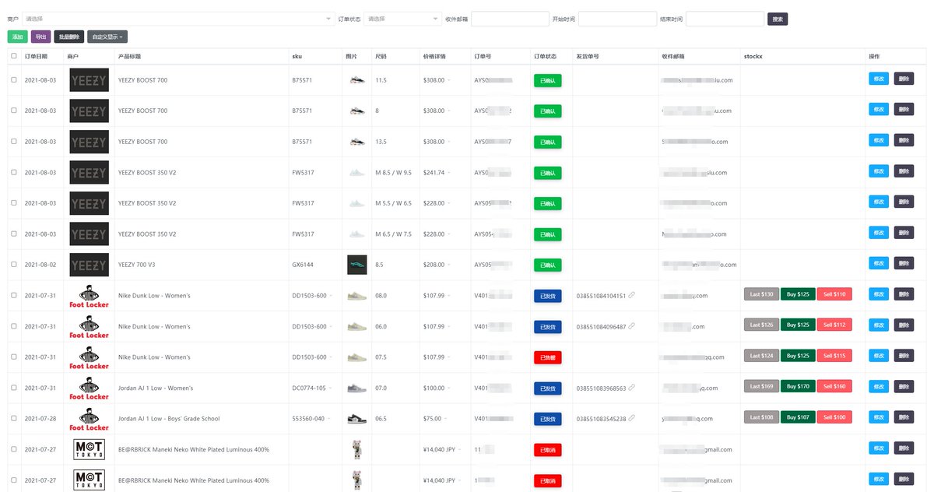Screen dimensions: 934x492
Task: Focus the 开始时间 start time field
Action: click(x=617, y=19)
